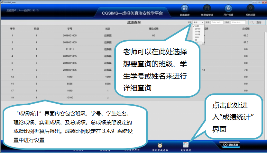This screenshot has width=267, height=153.
Task: Click the 案例考试开始 alarm clock icon
Action: 160,145
